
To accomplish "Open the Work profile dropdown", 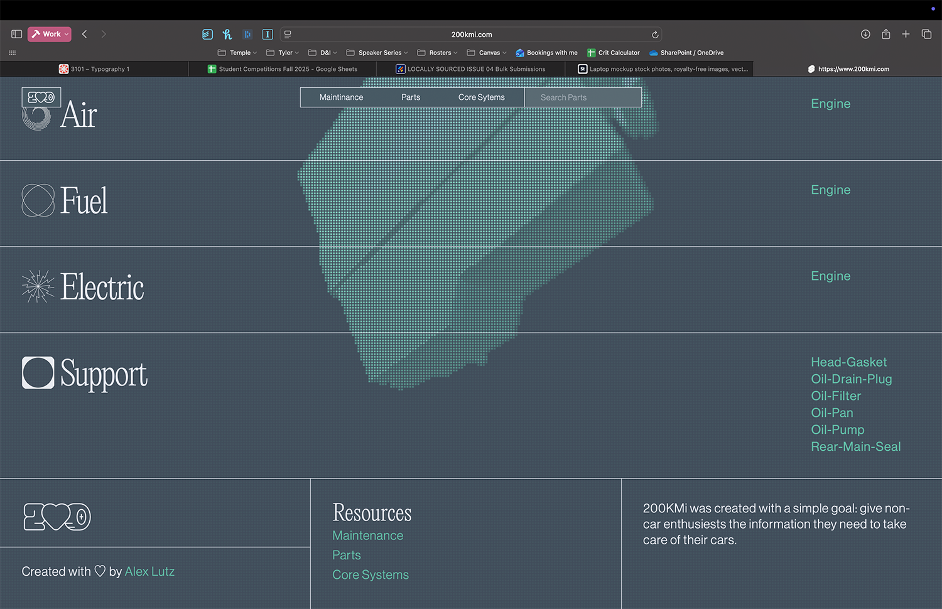I will click(50, 34).
